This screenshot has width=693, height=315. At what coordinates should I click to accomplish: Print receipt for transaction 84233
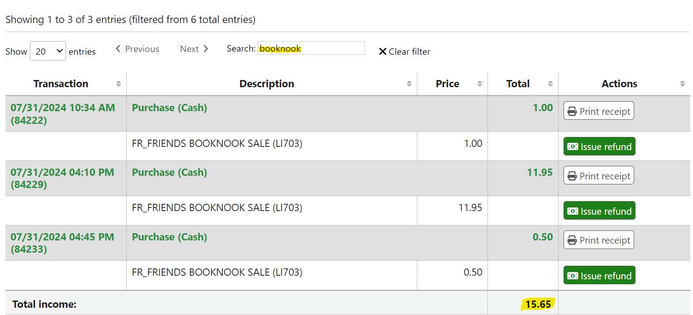(x=598, y=240)
